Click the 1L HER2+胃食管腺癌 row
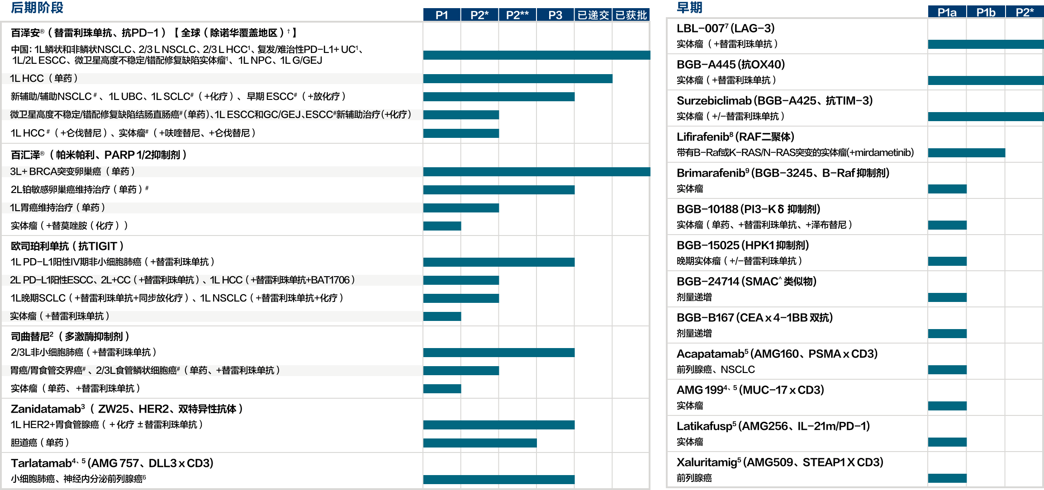This screenshot has width=1044, height=490. [107, 424]
